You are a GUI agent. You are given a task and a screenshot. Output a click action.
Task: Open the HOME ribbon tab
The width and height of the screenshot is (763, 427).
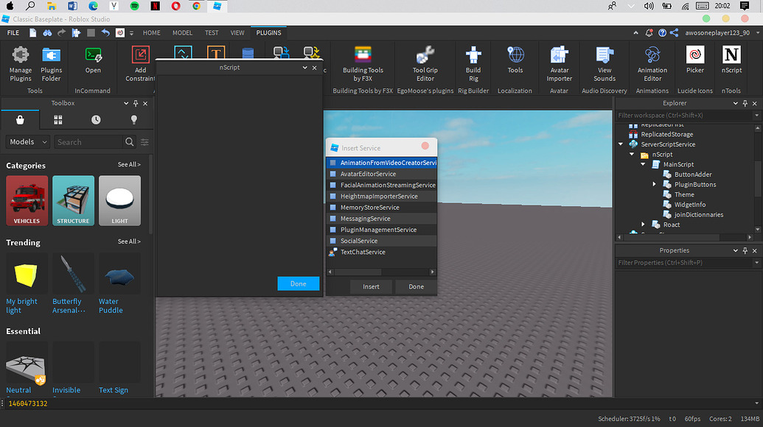click(x=151, y=32)
